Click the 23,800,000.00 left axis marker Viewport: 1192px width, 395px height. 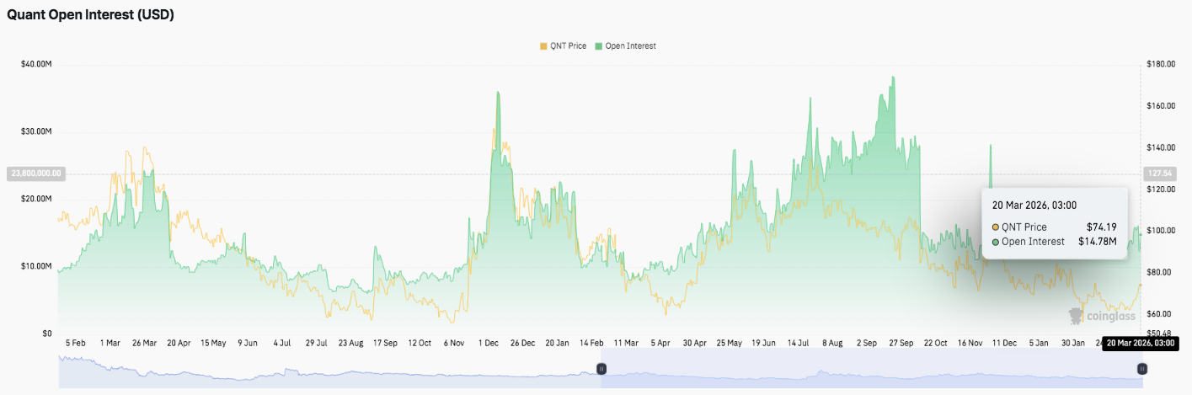pyautogui.click(x=35, y=173)
